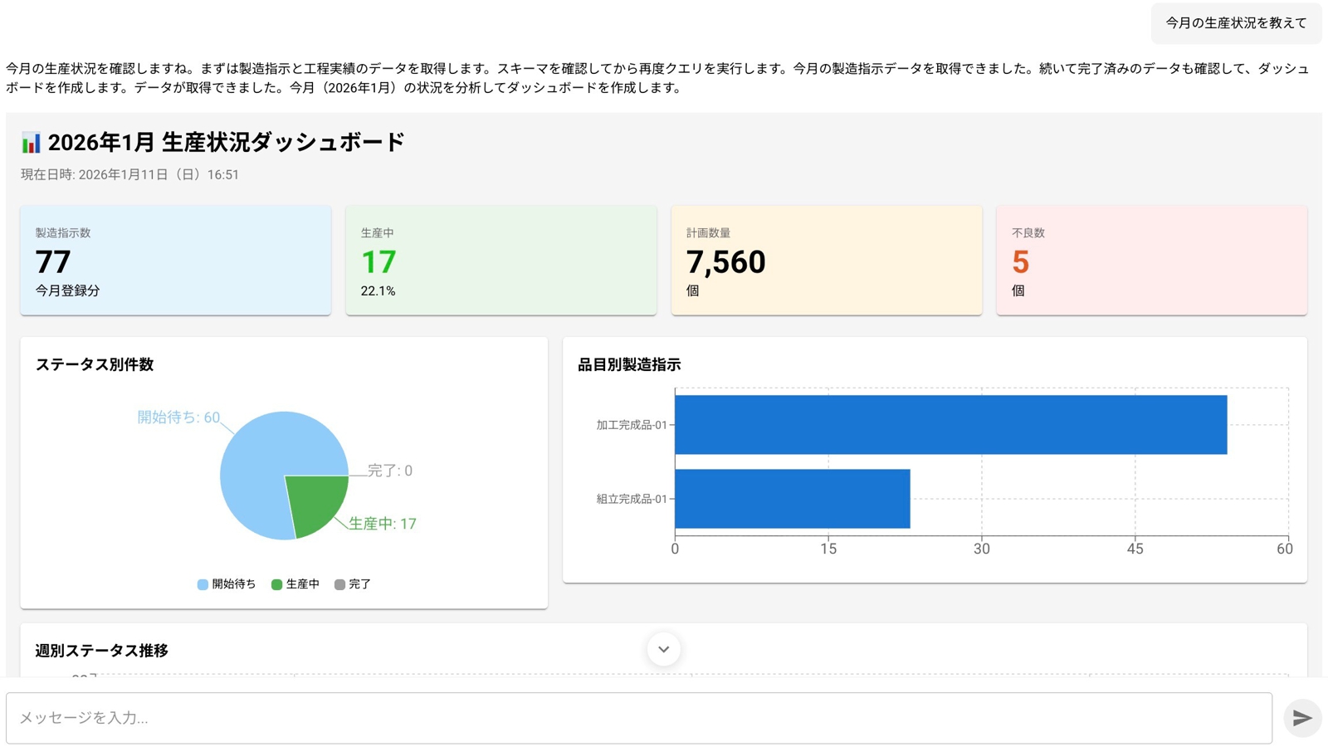
Task: Click the bar chart emoji icon in dashboard title
Action: point(30,141)
